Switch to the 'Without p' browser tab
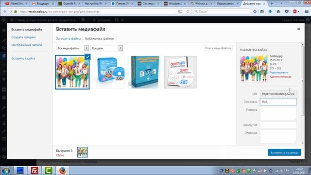Image resolution: width=311 pixels, height=175 pixels. click(201, 3)
